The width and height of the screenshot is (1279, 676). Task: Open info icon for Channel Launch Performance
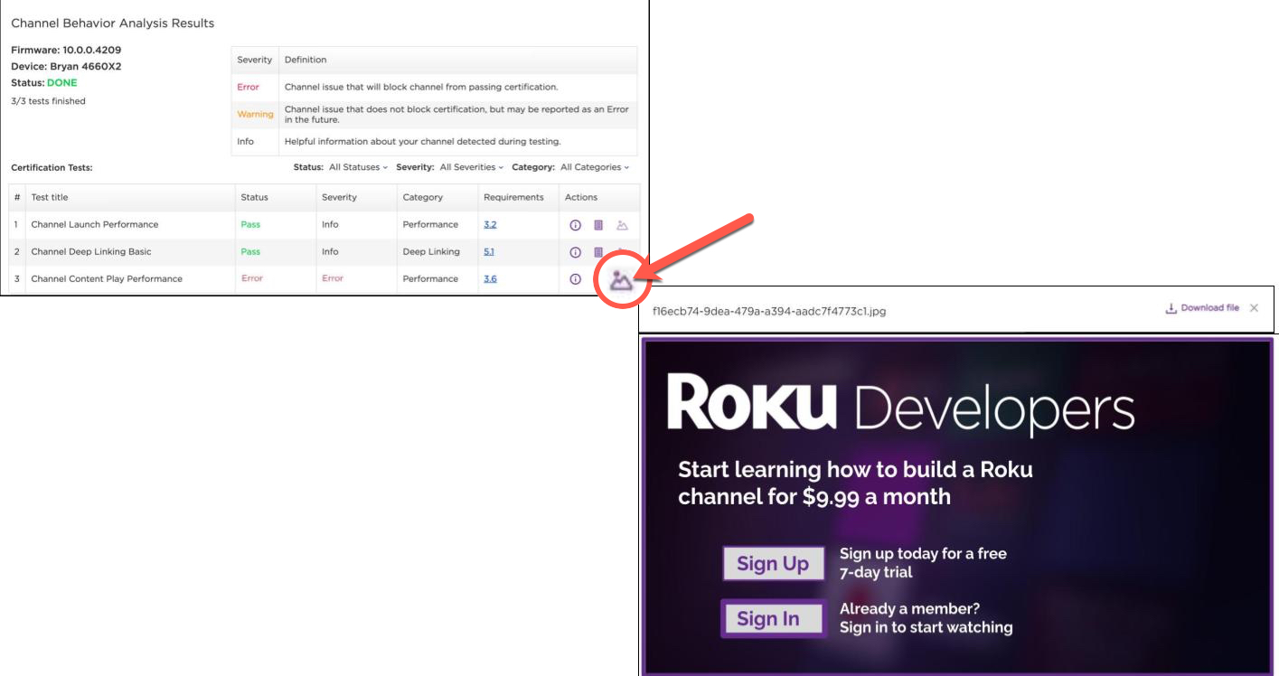[575, 225]
